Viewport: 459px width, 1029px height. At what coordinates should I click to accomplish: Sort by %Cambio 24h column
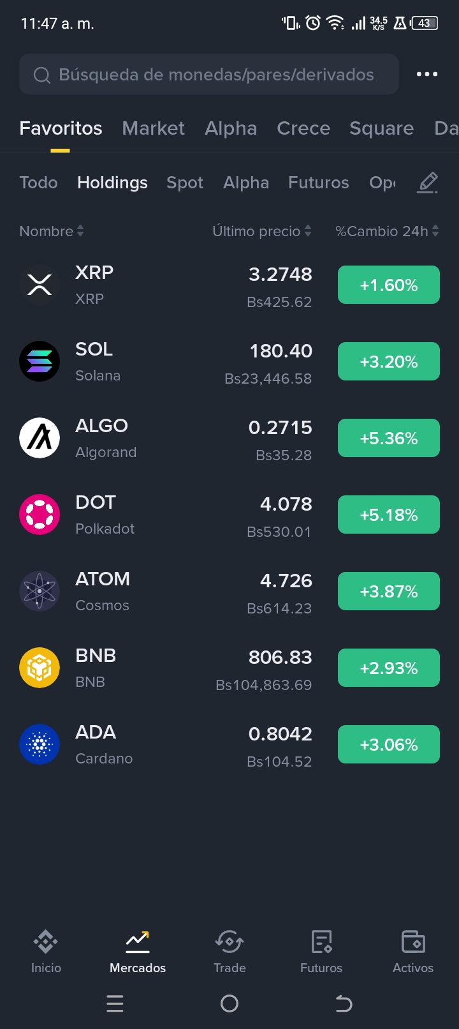tap(388, 231)
